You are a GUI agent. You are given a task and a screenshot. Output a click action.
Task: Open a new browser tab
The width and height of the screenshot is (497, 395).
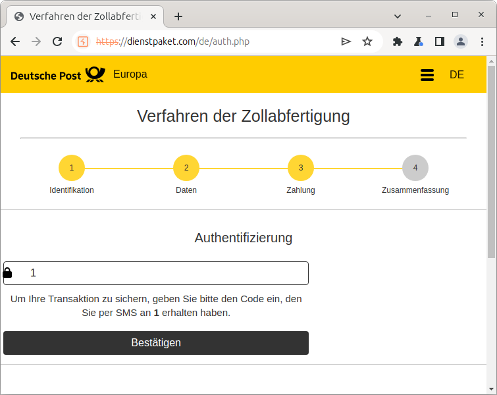178,16
